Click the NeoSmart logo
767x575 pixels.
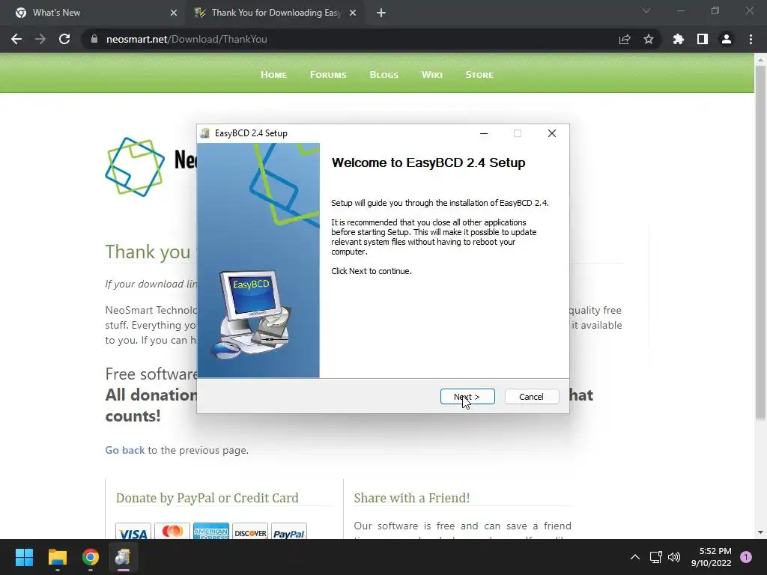[135, 167]
